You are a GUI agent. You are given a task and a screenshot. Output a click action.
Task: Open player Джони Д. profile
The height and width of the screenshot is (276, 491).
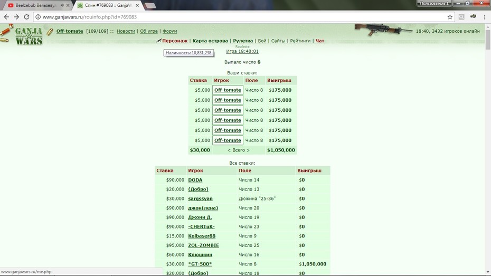click(200, 217)
